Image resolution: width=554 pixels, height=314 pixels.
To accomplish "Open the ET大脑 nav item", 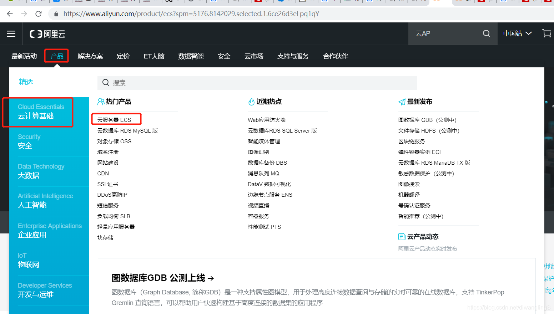I will 154,56.
